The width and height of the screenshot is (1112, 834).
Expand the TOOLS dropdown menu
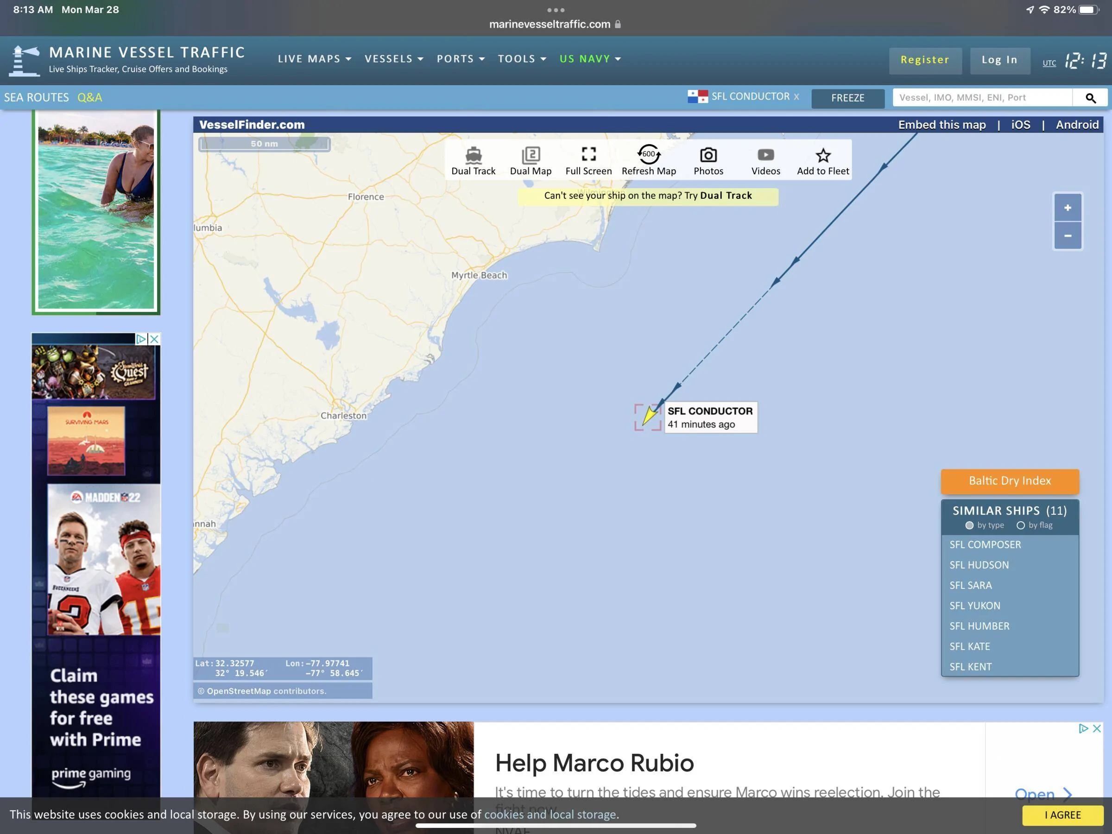point(522,59)
